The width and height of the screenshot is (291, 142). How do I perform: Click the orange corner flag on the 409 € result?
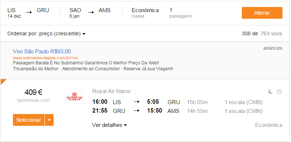[x=3, y=81]
